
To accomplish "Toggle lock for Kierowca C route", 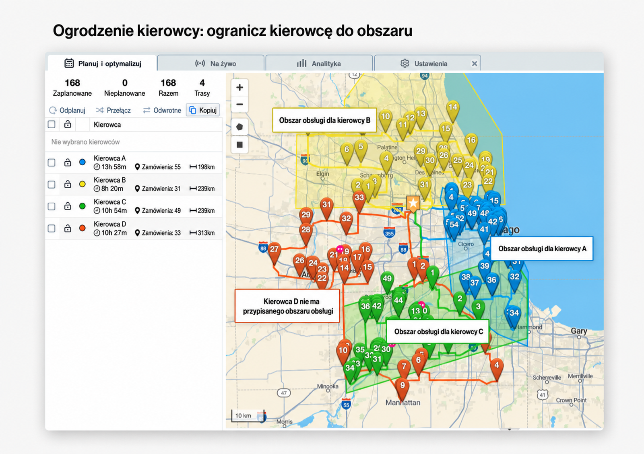I will 68,206.
